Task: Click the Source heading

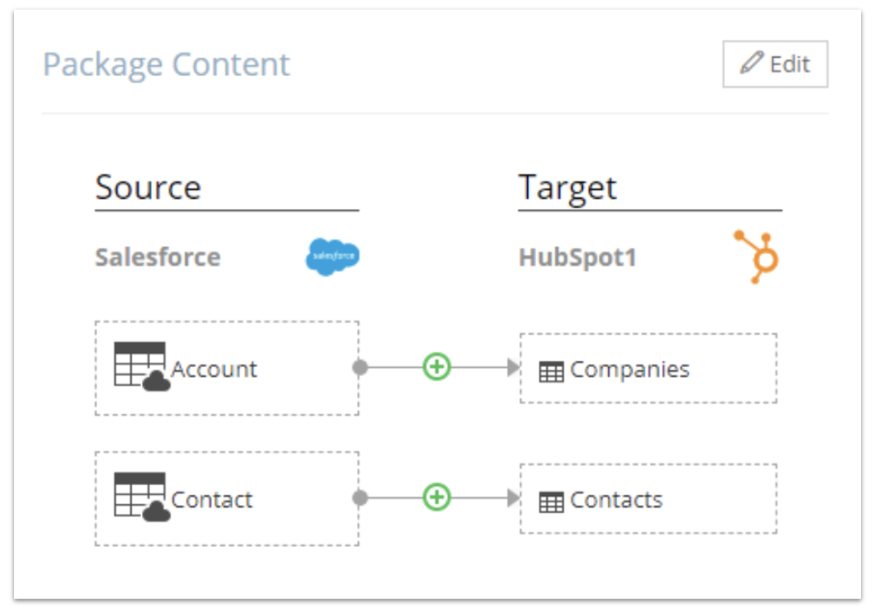Action: (148, 188)
